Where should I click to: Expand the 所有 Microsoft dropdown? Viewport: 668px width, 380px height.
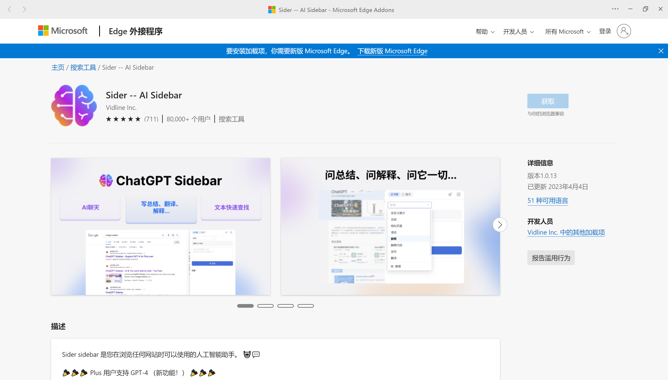(x=568, y=32)
